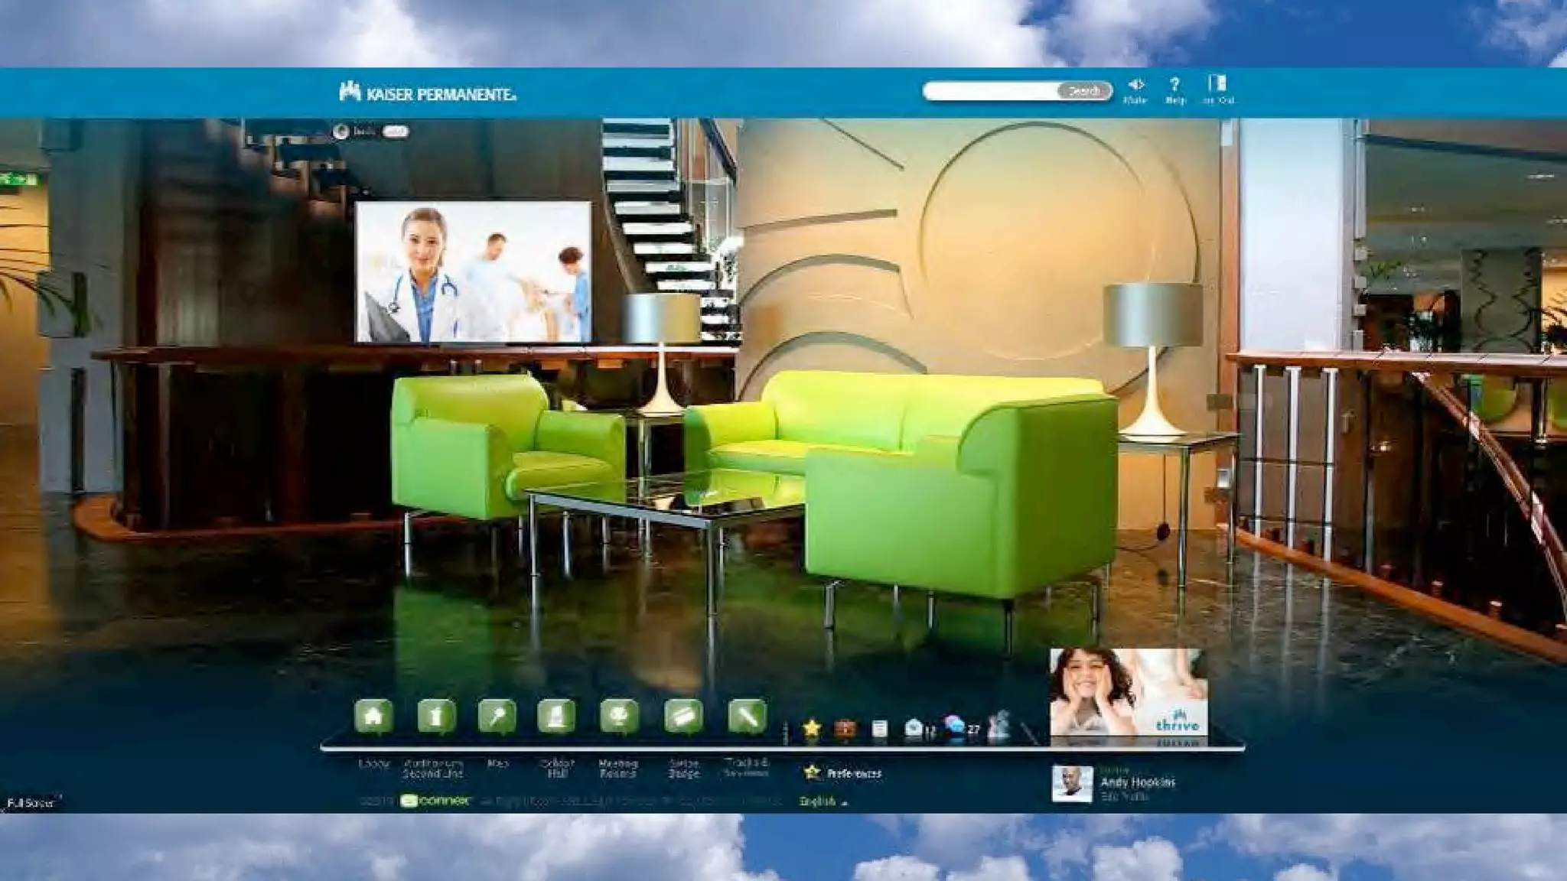
Task: Toggle the Mute speaker icon
Action: 1135,86
